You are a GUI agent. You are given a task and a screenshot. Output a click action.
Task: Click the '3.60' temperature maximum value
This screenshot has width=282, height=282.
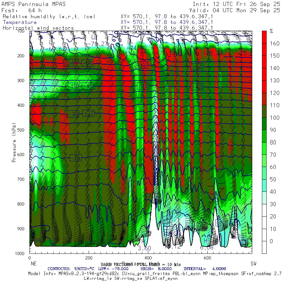tap(144, 248)
